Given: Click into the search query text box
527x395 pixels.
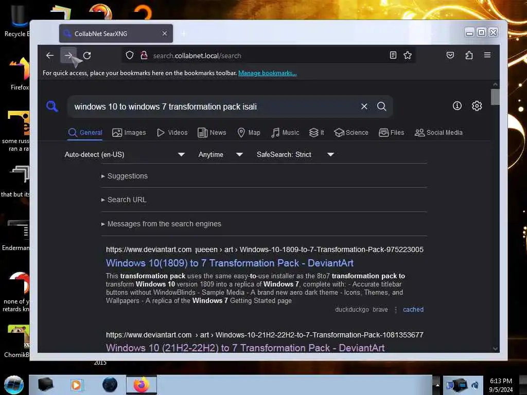Looking at the screenshot, I should (x=215, y=106).
